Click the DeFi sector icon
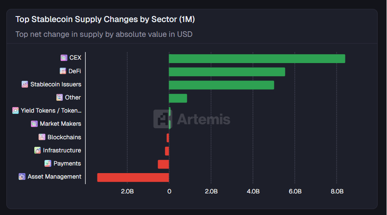387x215 pixels. [x=63, y=71]
